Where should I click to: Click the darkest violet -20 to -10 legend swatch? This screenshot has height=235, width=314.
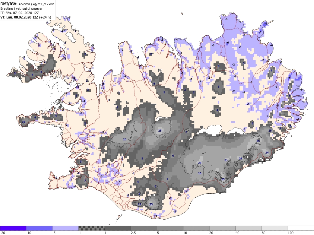[x=13, y=228]
